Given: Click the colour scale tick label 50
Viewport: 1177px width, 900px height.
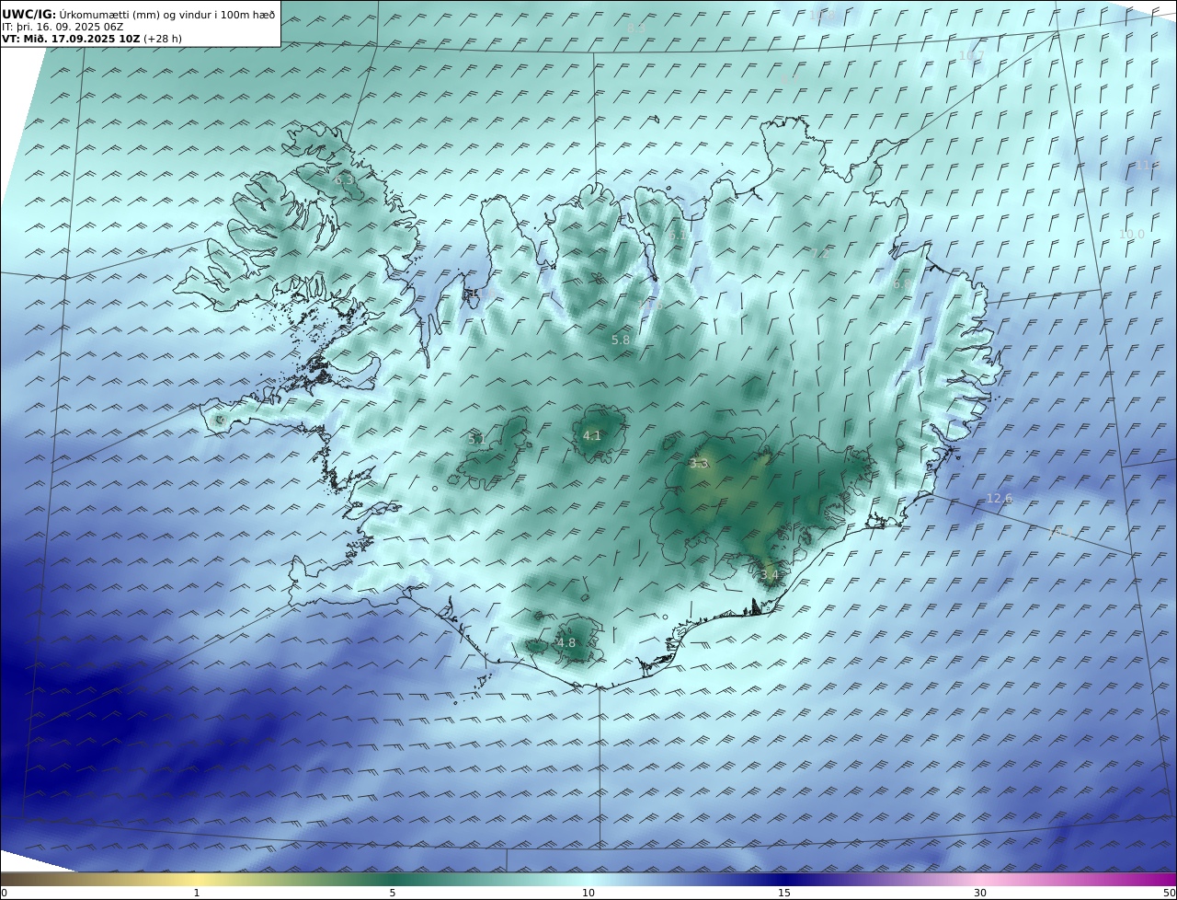Looking at the screenshot, I should pos(1169,893).
